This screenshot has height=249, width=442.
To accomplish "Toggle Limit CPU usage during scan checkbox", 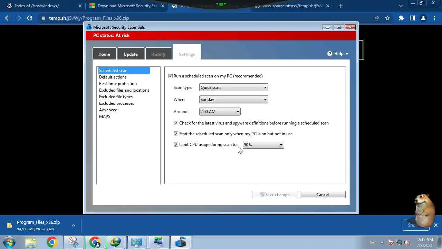I will [x=176, y=145].
